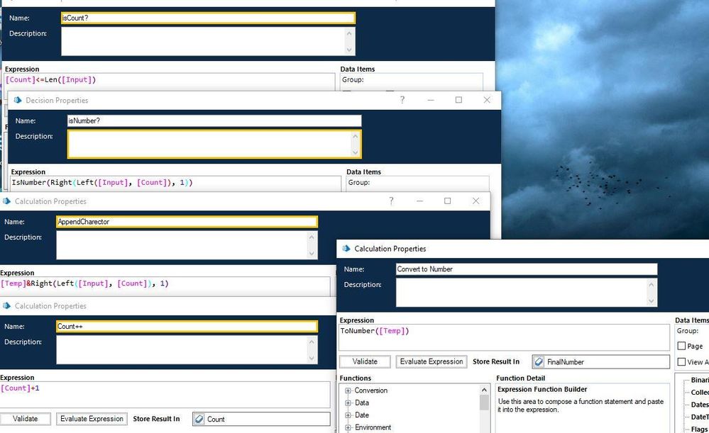The height and width of the screenshot is (433, 709).
Task: Click the help question mark in Decision Properties
Action: coord(402,100)
